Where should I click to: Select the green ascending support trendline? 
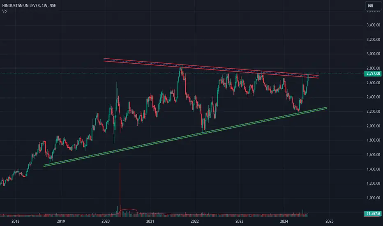185,137
